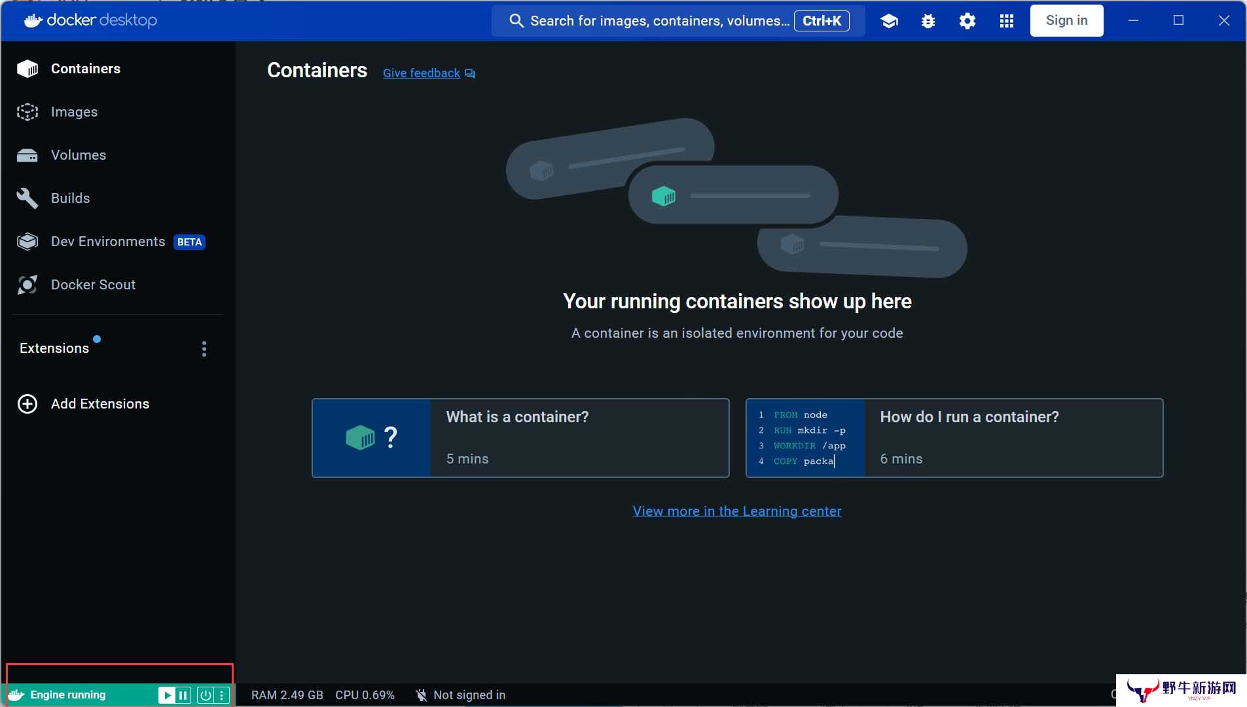
Task: Click the Ctrl+K shortcut badge
Action: tap(822, 21)
